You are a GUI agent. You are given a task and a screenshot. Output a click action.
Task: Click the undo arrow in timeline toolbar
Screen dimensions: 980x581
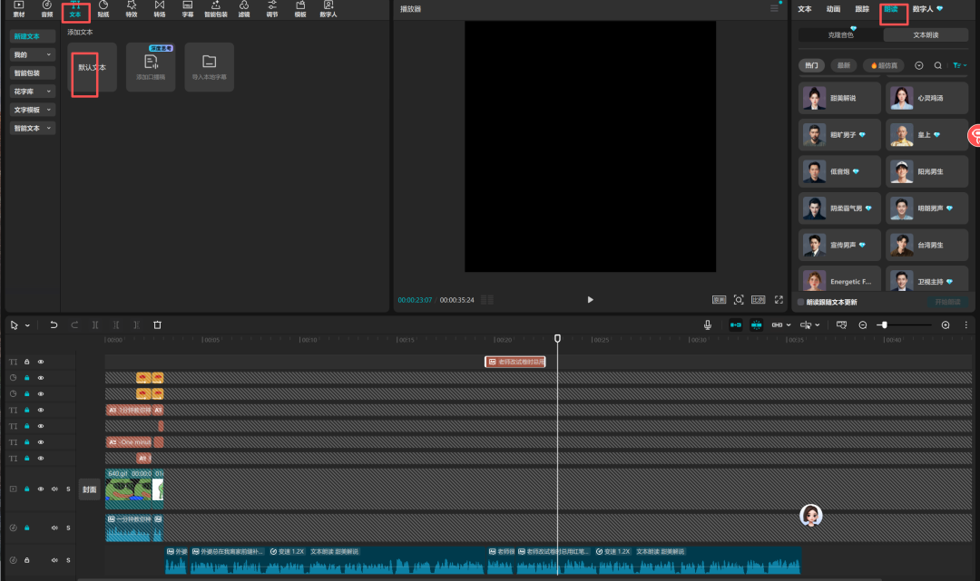pyautogui.click(x=54, y=324)
